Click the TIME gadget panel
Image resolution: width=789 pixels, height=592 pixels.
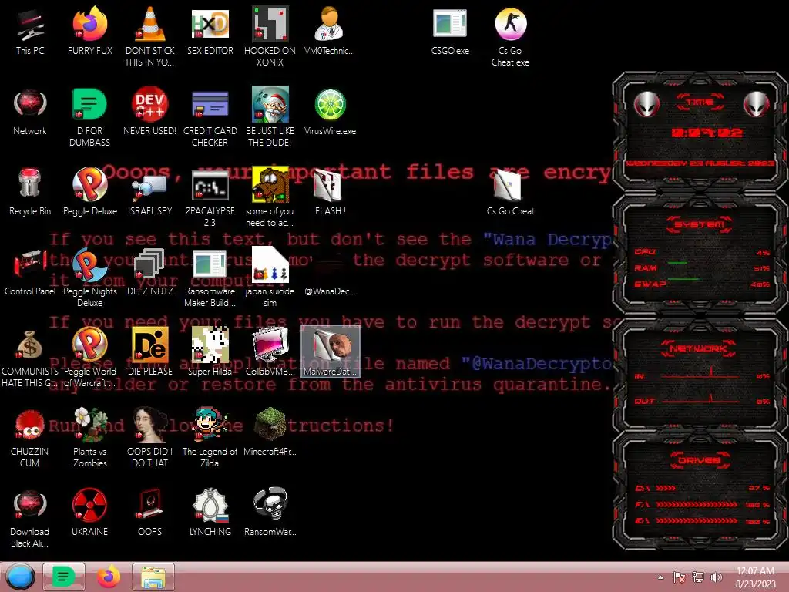coord(700,133)
